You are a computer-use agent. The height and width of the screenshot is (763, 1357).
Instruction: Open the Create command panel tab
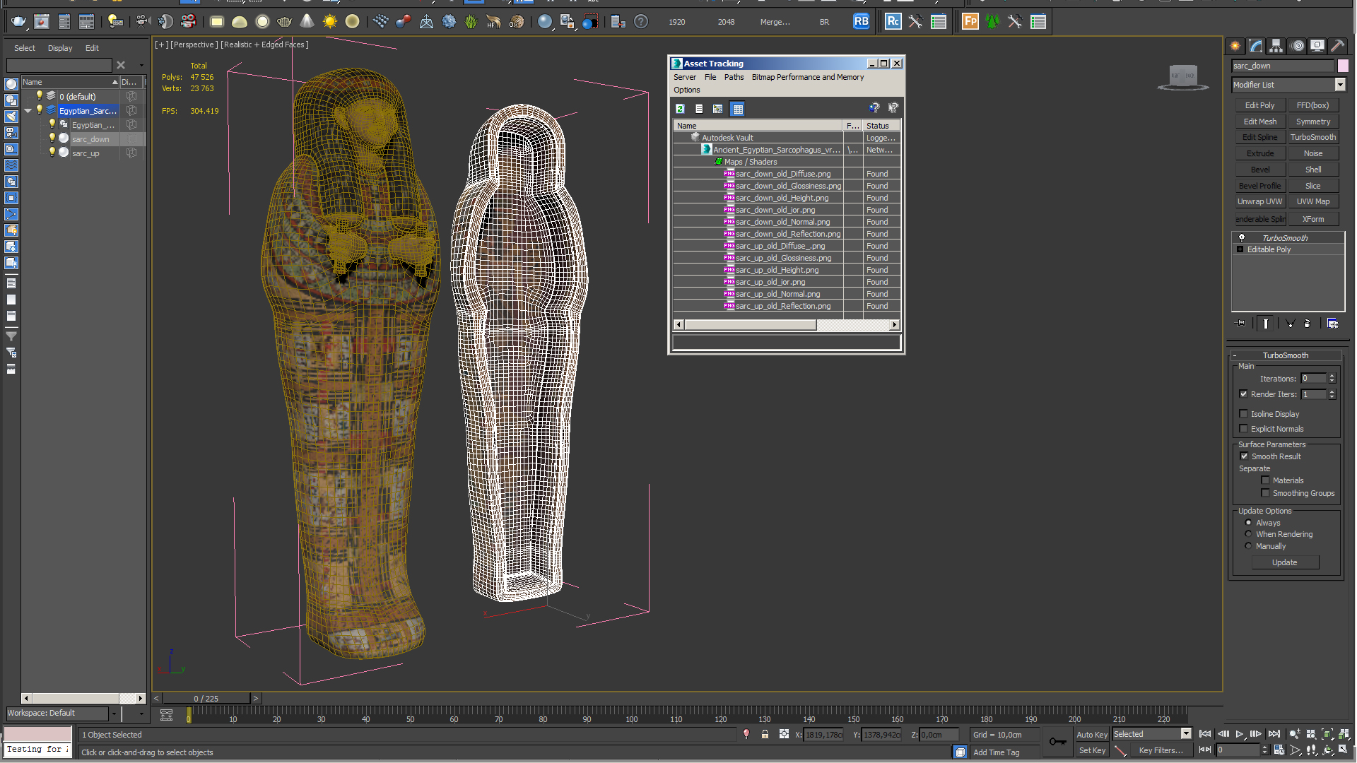(1235, 46)
